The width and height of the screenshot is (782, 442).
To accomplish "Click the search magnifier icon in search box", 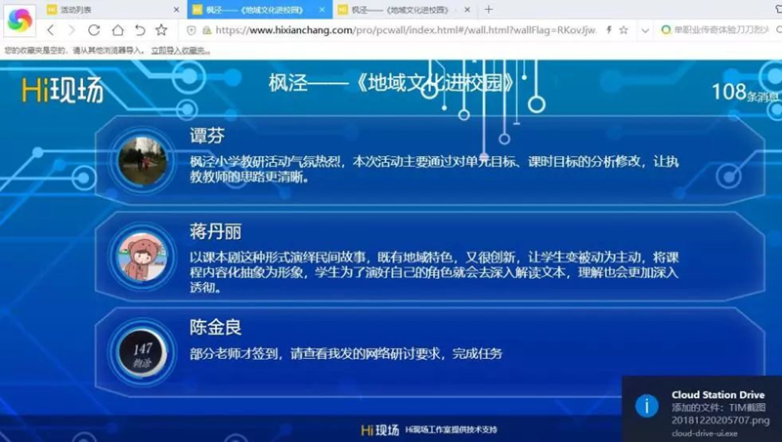I will (x=666, y=30).
